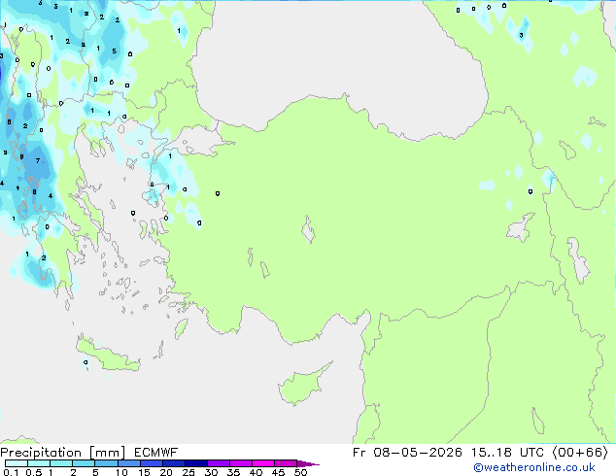
Task: Click the legend value '35'
Action: (x=233, y=472)
